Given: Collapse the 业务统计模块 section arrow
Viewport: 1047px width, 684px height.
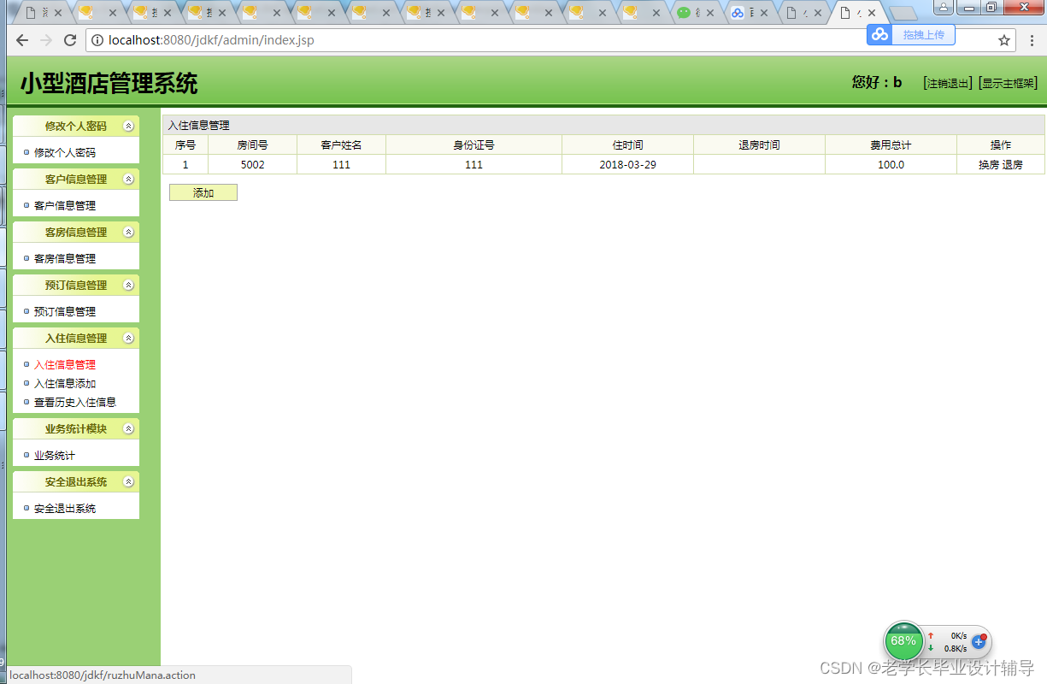Looking at the screenshot, I should click(x=129, y=428).
